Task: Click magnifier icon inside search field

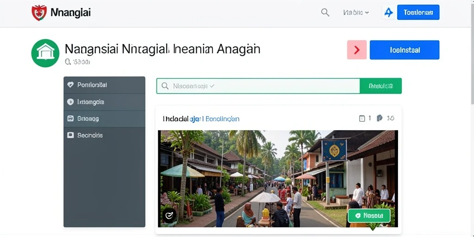Action: [x=165, y=86]
